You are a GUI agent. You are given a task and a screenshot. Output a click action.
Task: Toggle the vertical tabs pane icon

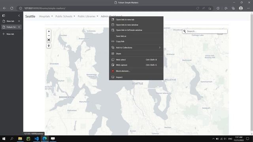(4, 16)
